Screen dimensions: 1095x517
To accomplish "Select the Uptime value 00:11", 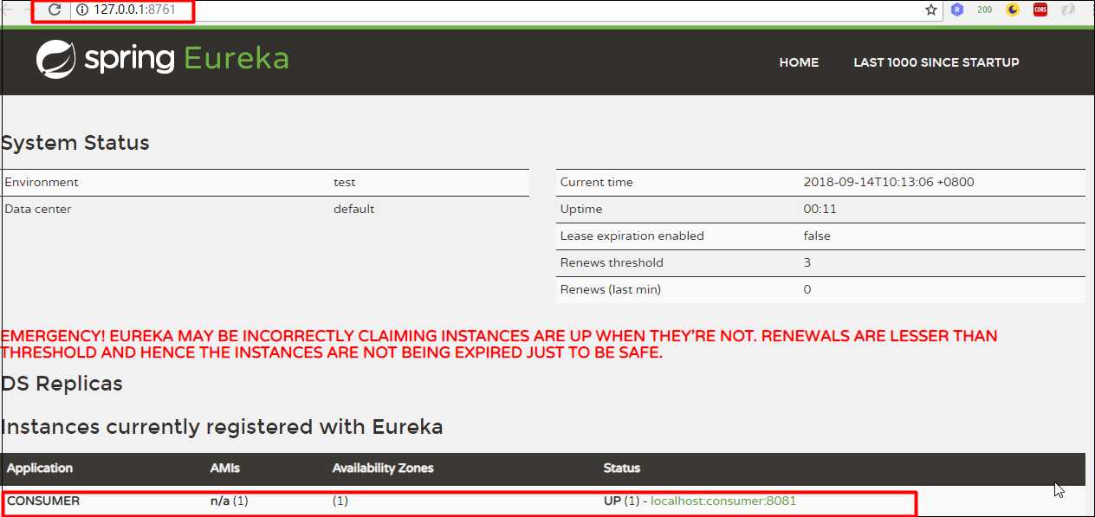I will tap(819, 209).
